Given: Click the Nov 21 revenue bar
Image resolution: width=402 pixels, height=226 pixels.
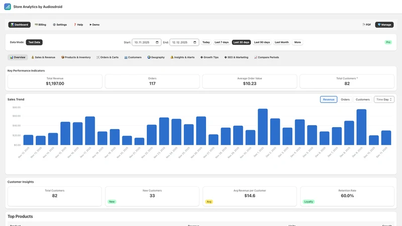Looking at the screenshot, I should coord(140,142).
